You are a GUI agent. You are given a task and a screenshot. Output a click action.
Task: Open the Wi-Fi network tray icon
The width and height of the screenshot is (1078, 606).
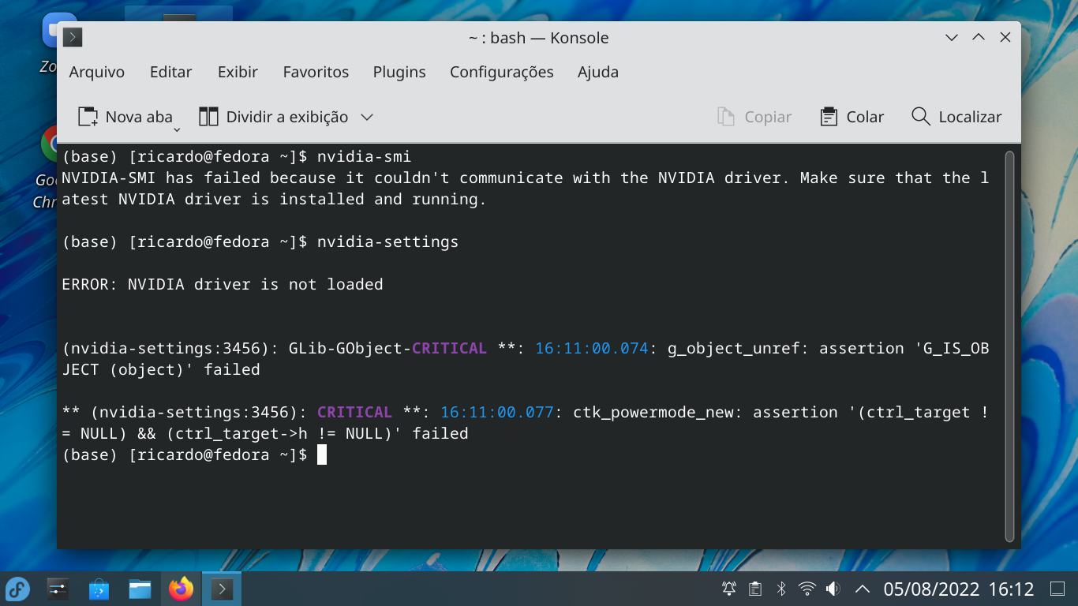[x=807, y=589]
